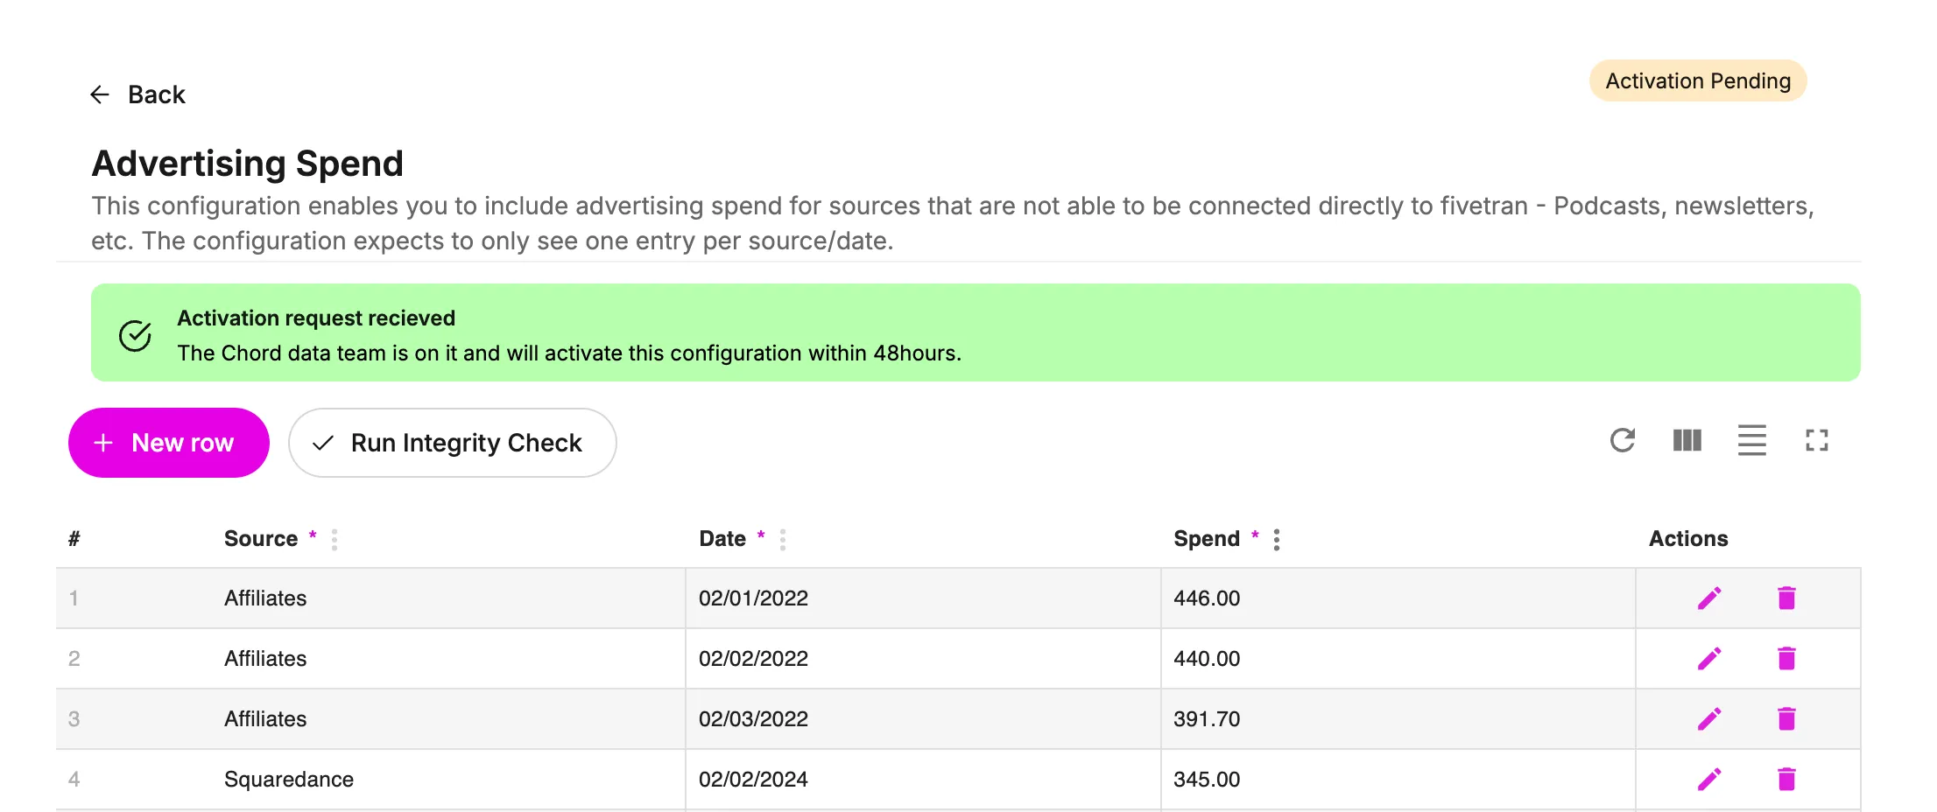Viewport: 1937px width, 812px height.
Task: Sort by the Source column header
Action: 261,539
